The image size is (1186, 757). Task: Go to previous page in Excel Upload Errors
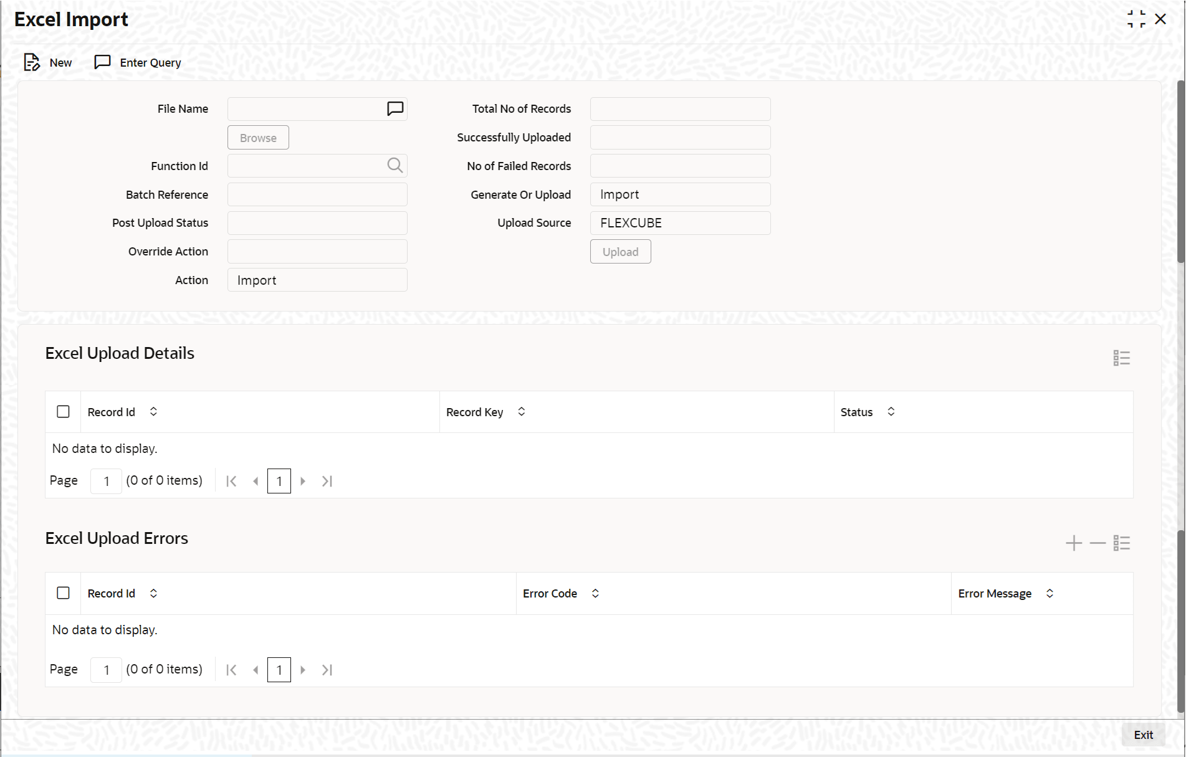click(x=256, y=669)
